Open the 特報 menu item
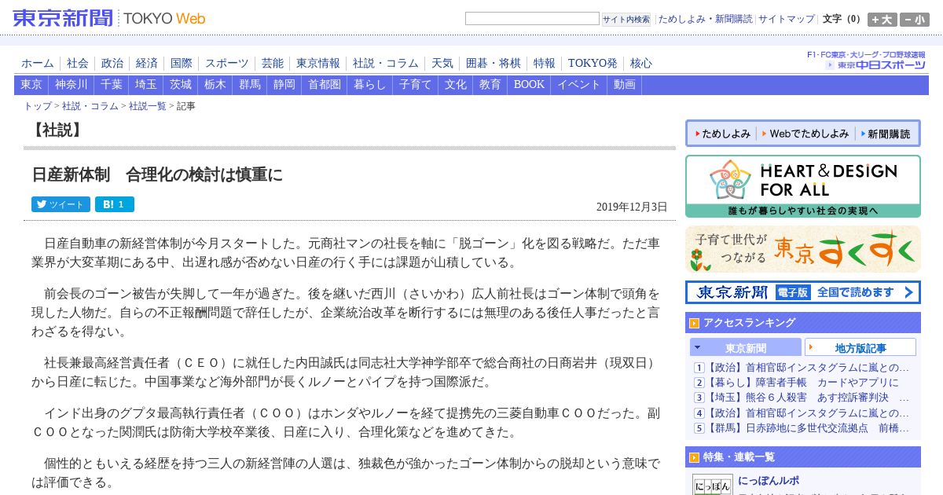 [x=545, y=63]
